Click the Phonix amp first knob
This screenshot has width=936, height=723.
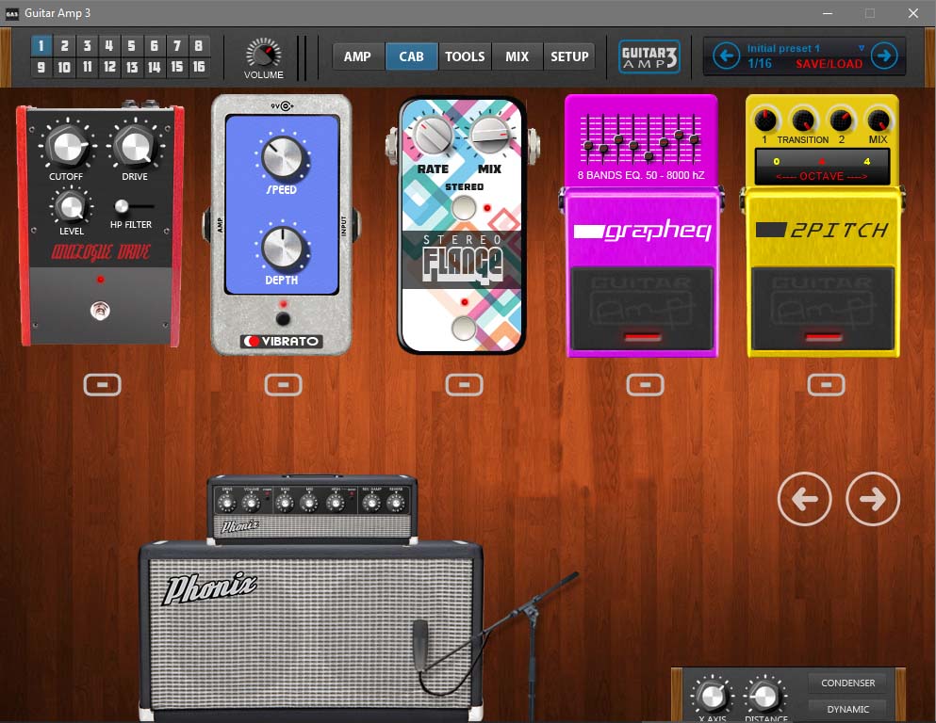click(226, 503)
